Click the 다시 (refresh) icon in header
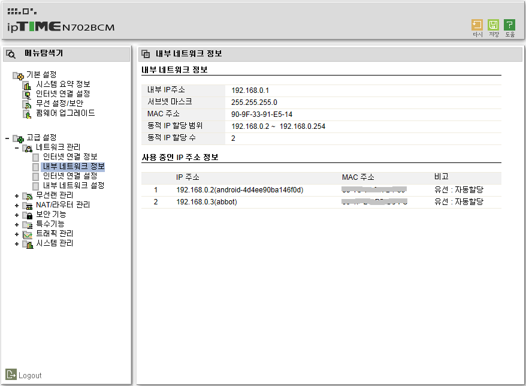This screenshot has width=526, height=386. [477, 25]
